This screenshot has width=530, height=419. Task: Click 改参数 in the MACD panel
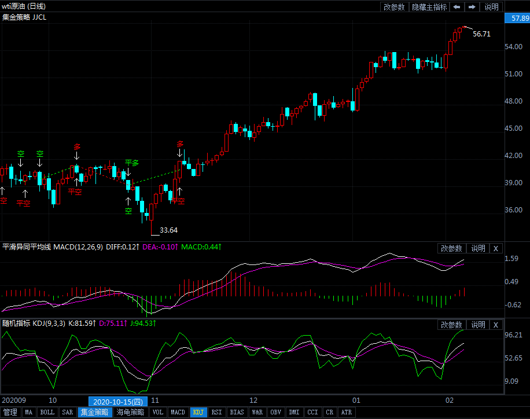pos(451,248)
